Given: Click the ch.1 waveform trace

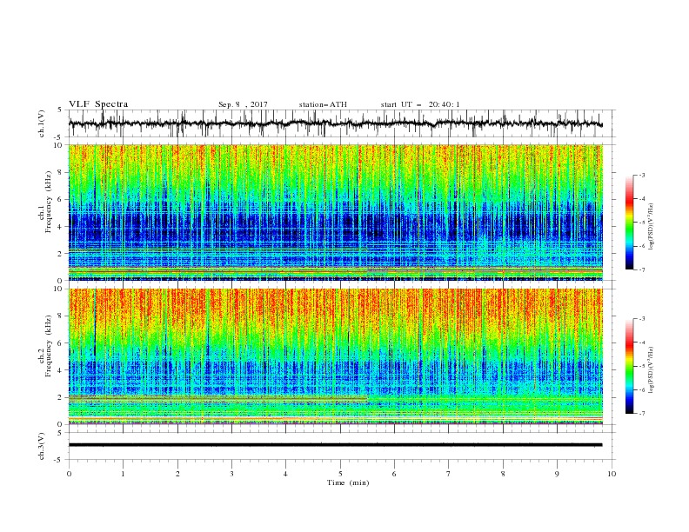Looking at the screenshot, I should pyautogui.click(x=335, y=123).
